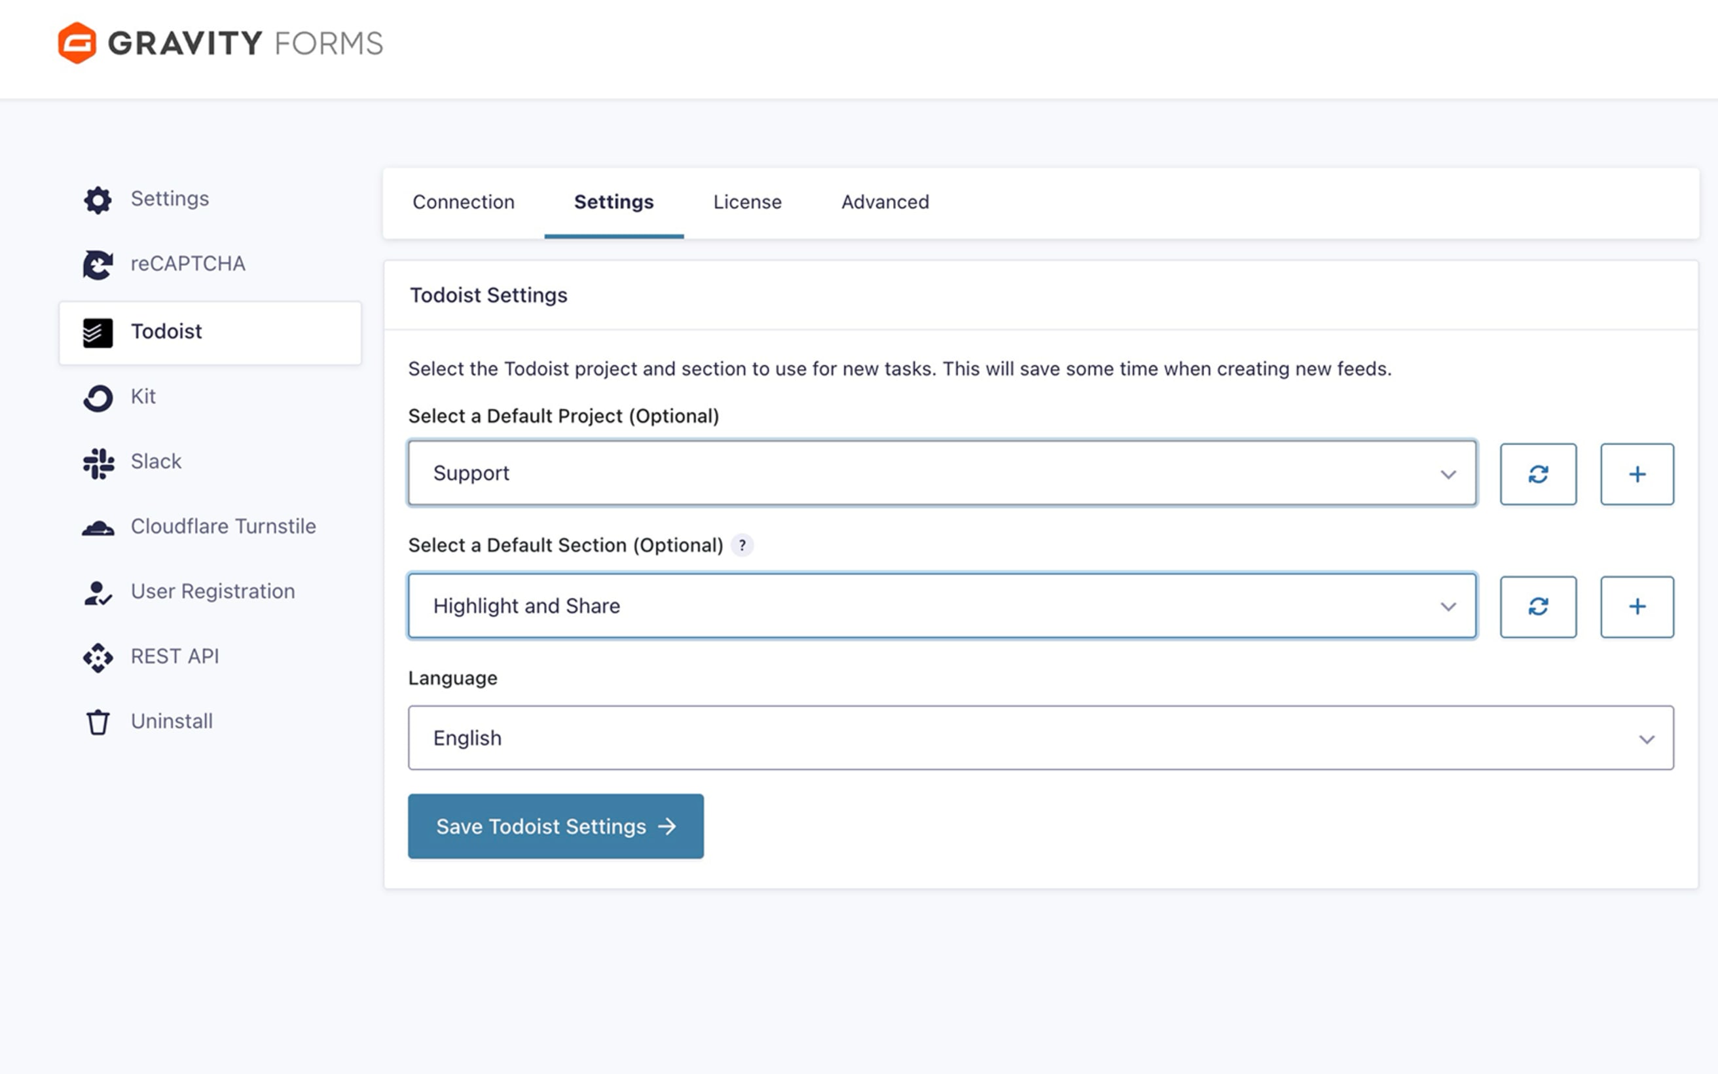The width and height of the screenshot is (1718, 1074).
Task: Expand the Language dropdown set to English
Action: tap(1040, 738)
